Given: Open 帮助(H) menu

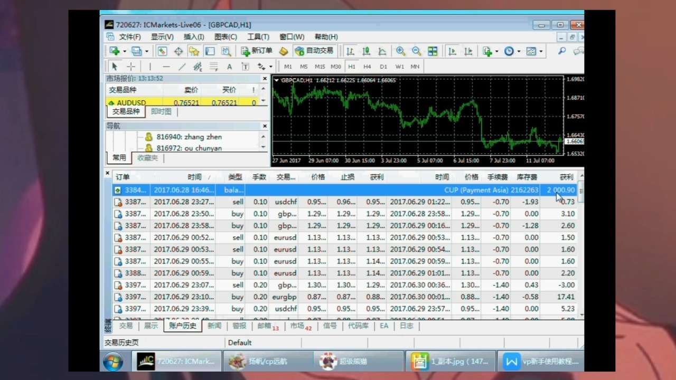Looking at the screenshot, I should tap(326, 37).
